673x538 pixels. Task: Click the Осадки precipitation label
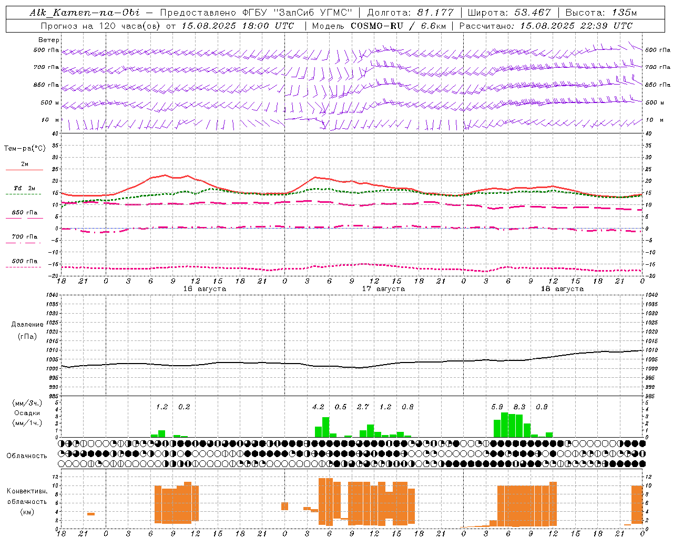coord(27,413)
